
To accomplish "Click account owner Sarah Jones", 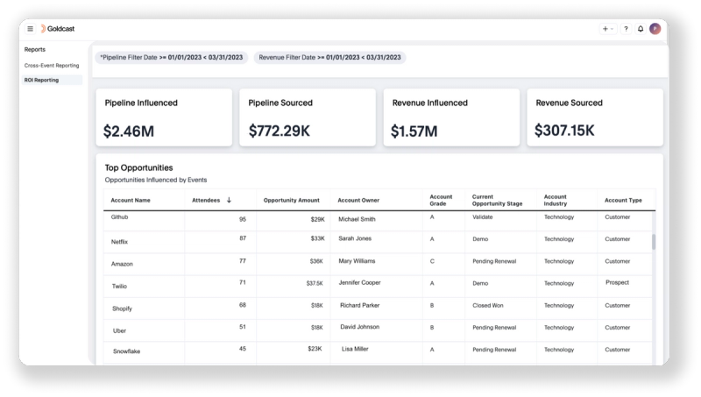I will 355,238.
